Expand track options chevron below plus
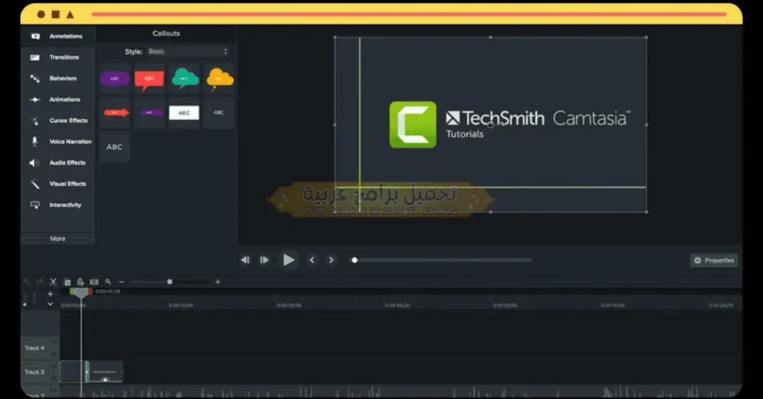The image size is (763, 399). (50, 304)
